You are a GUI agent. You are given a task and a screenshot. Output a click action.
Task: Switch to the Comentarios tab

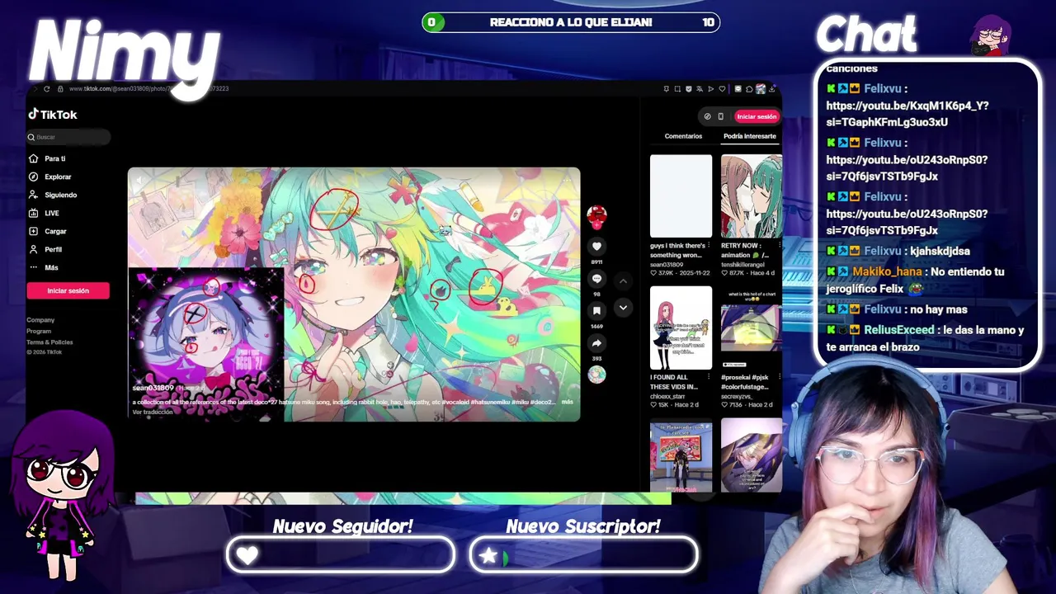pos(683,136)
